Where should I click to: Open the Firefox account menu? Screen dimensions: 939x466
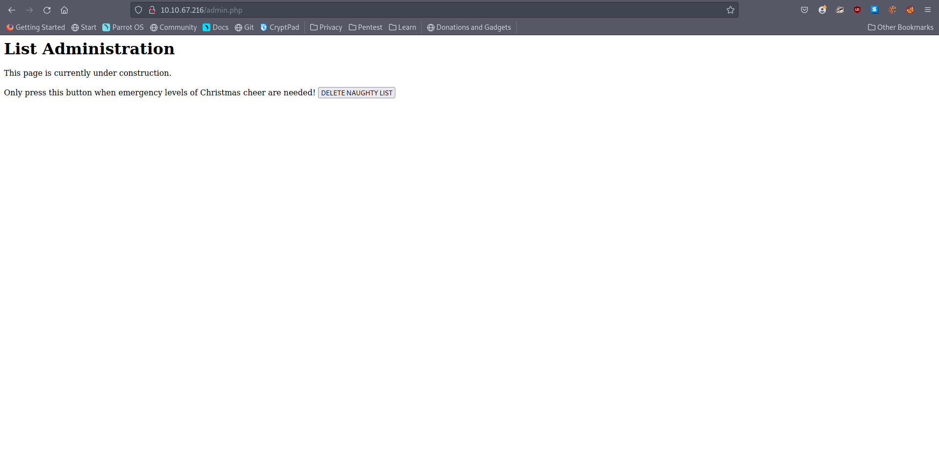click(x=822, y=10)
